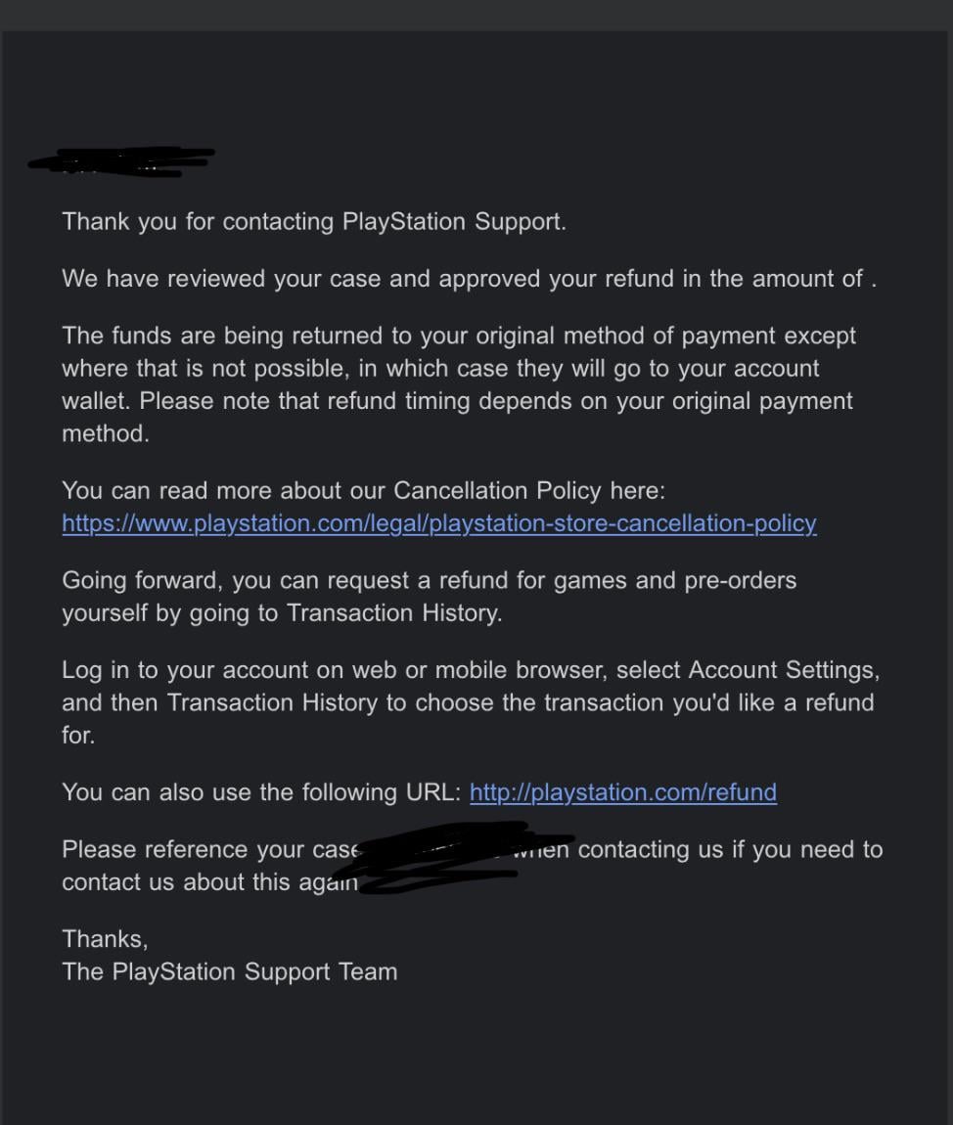Click "You can read more about our Cancellation Policy" text

click(363, 490)
